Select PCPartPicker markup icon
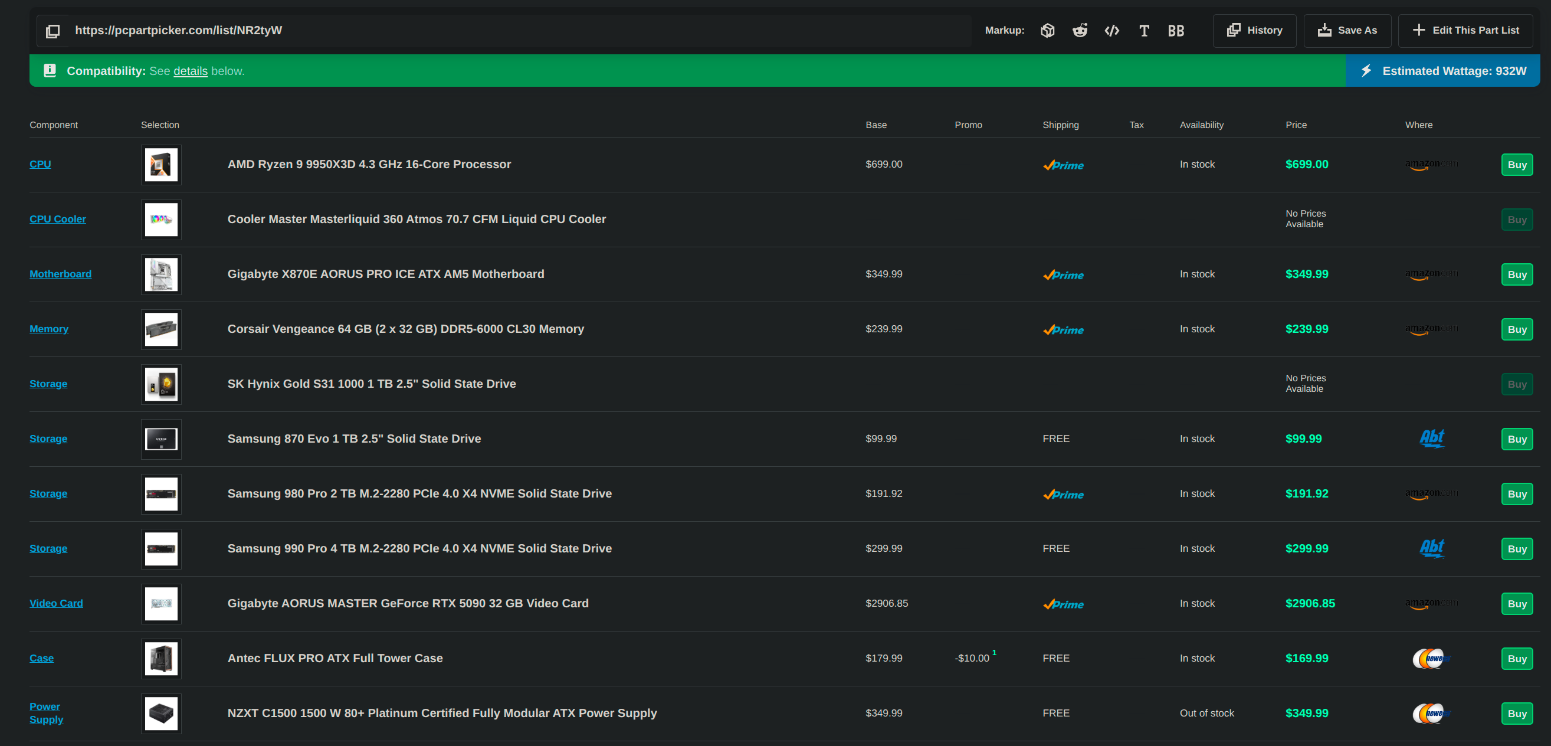The height and width of the screenshot is (746, 1551). [x=1048, y=31]
